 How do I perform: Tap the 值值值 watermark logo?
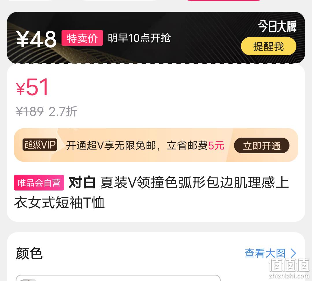[x=289, y=268]
